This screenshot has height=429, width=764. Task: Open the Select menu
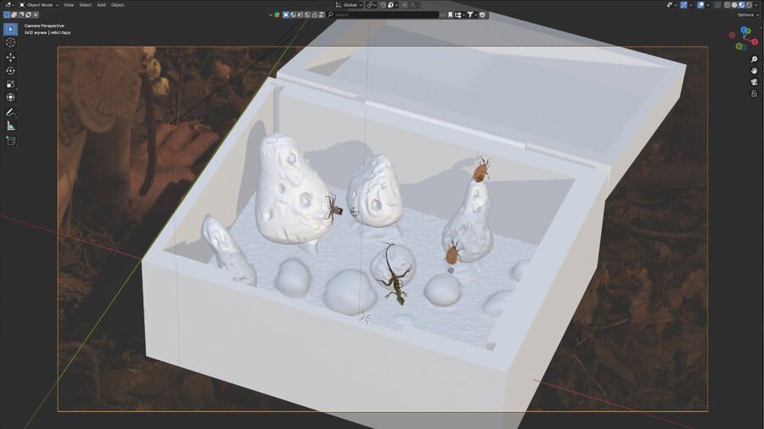click(x=85, y=5)
